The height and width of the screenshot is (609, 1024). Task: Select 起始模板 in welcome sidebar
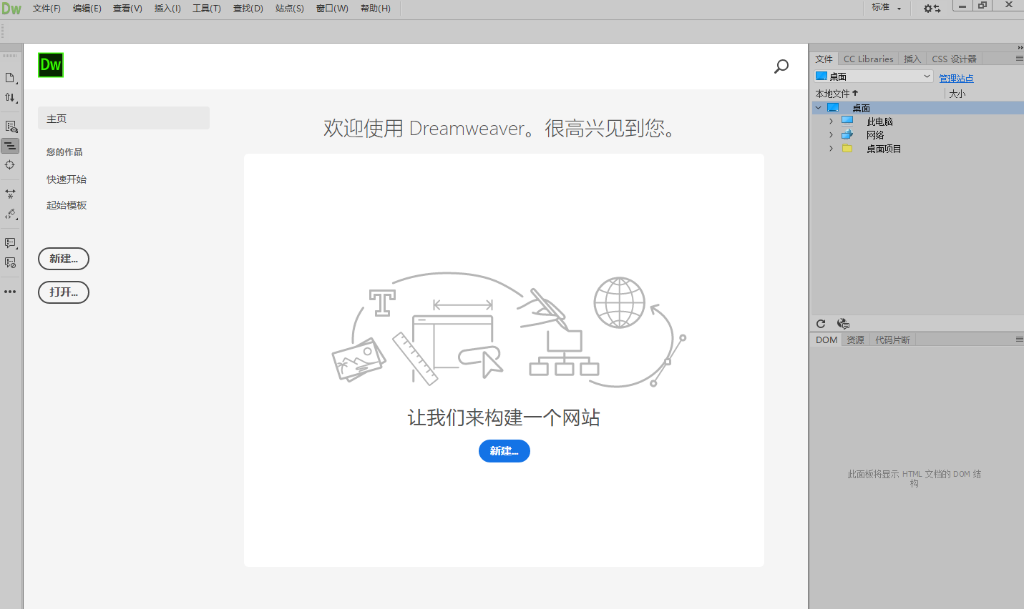point(67,205)
